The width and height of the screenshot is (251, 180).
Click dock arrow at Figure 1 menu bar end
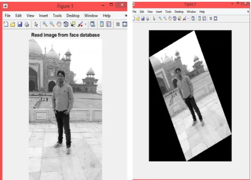[126, 16]
